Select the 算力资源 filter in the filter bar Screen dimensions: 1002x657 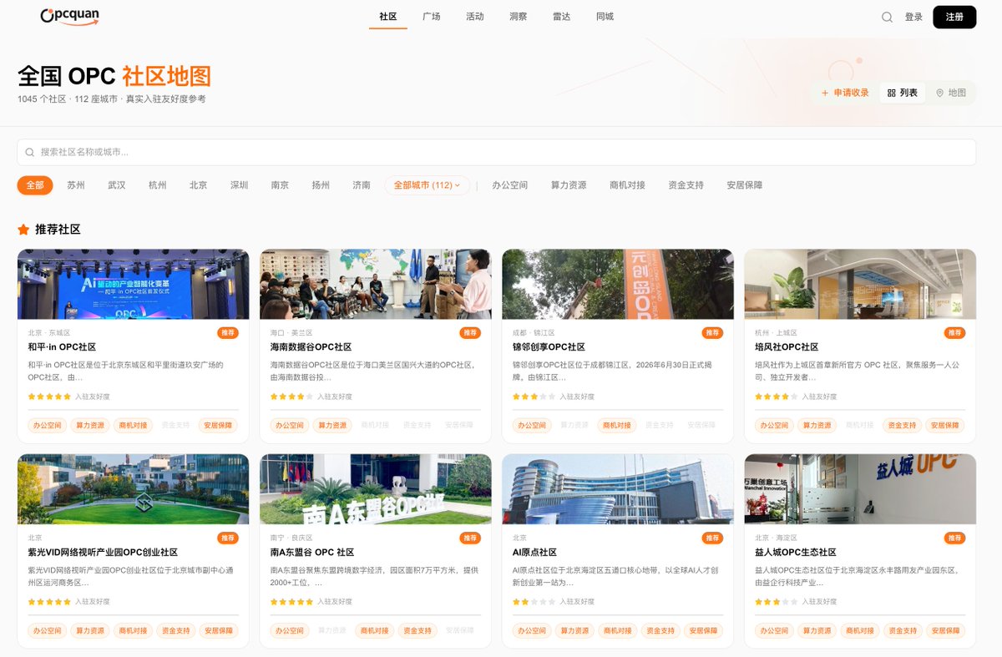click(x=569, y=185)
